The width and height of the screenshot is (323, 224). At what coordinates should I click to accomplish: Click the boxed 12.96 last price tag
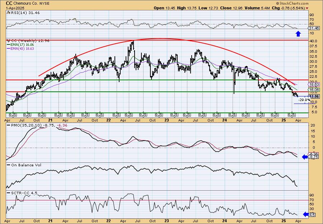pos(314,96)
